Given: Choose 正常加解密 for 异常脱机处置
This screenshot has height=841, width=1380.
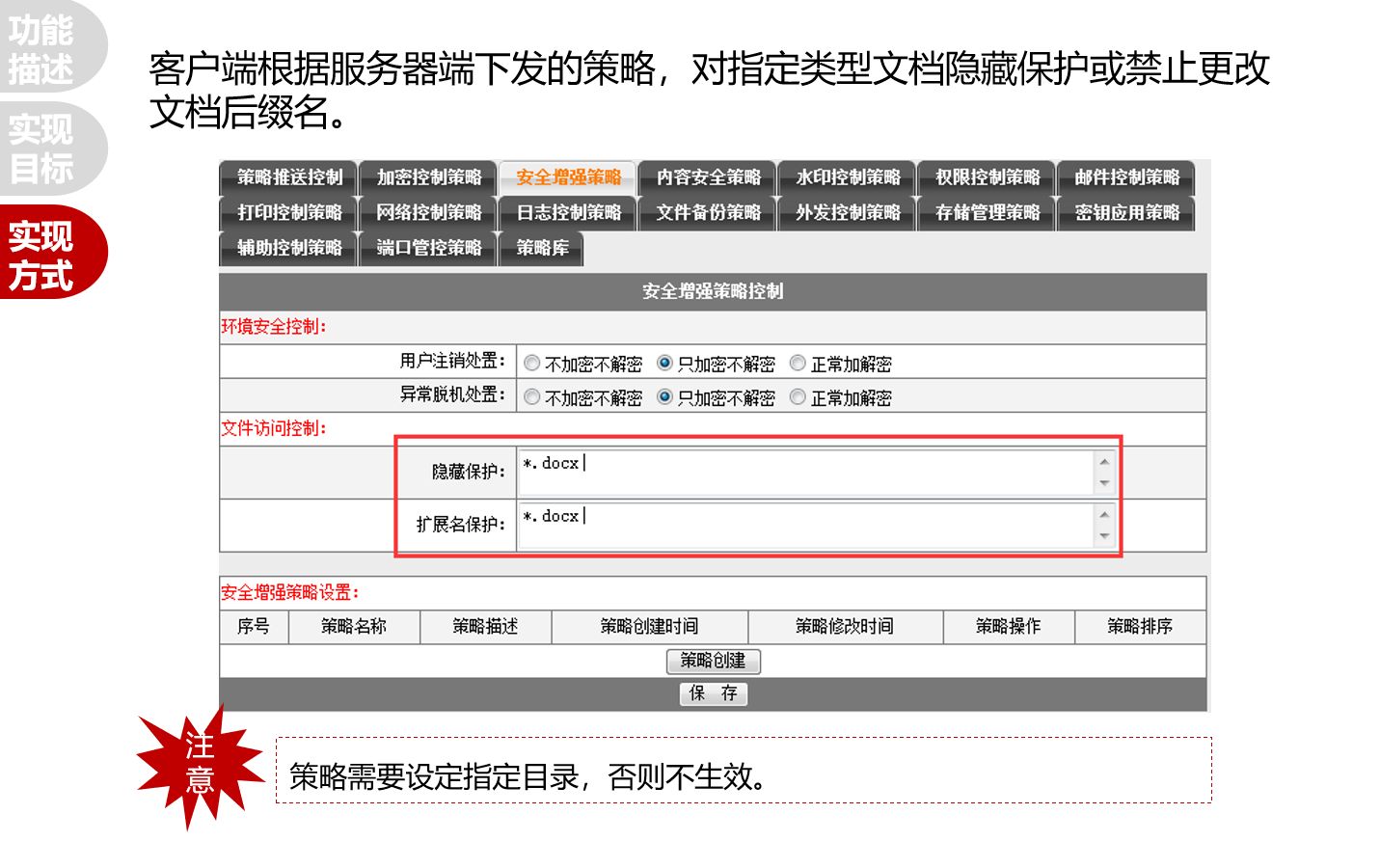Looking at the screenshot, I should coord(798,397).
